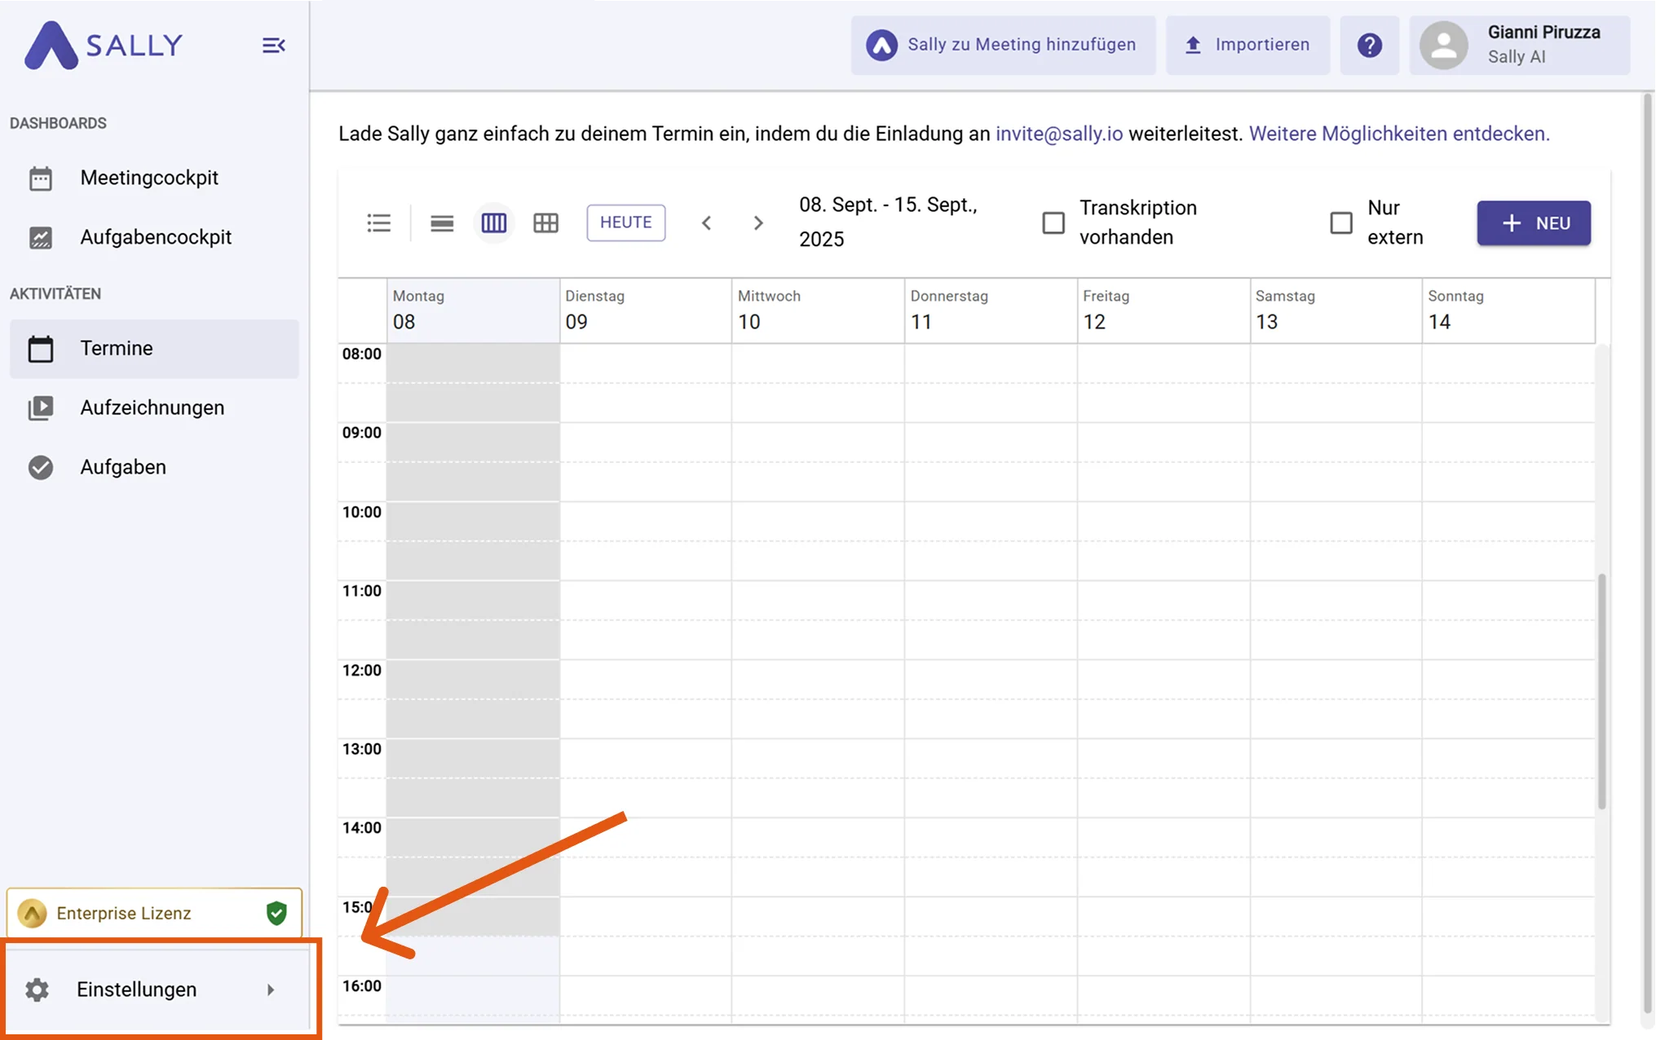This screenshot has width=1656, height=1040.
Task: Toggle Nur extern checkbox
Action: tap(1341, 223)
